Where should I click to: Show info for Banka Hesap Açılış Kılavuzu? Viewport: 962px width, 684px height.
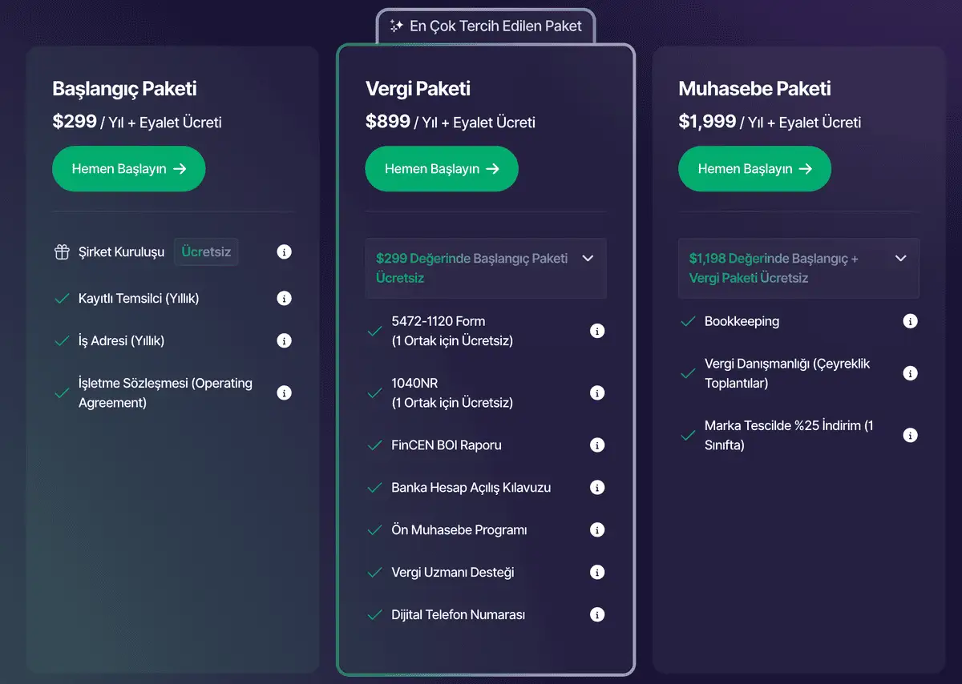point(597,487)
